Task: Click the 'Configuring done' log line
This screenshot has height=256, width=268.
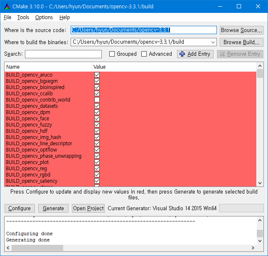Action: [x=30, y=234]
